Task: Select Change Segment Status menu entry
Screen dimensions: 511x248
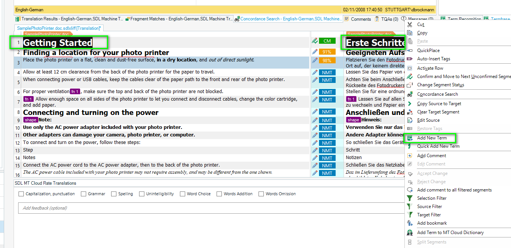Action: coord(440,85)
